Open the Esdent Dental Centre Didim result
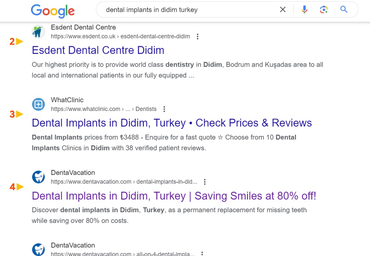This screenshot has height=256, width=370. [98, 50]
